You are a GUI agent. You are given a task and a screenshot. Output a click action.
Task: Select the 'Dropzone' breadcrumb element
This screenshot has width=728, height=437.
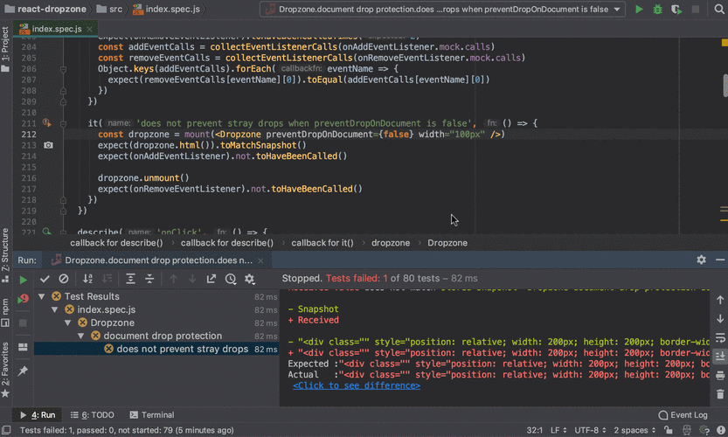pyautogui.click(x=447, y=243)
